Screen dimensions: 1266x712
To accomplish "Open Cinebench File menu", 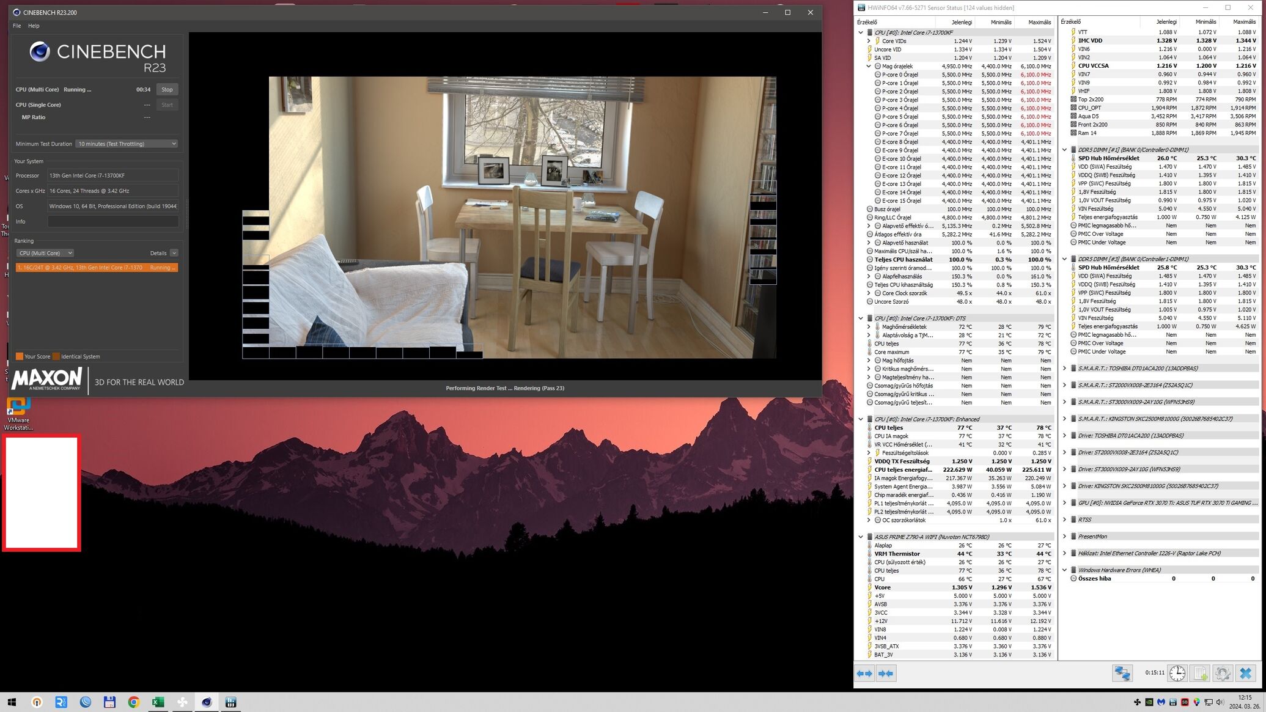I will [x=17, y=26].
